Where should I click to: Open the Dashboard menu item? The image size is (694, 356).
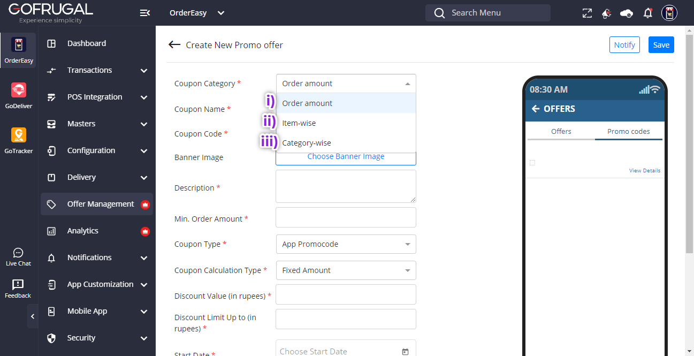click(x=87, y=43)
